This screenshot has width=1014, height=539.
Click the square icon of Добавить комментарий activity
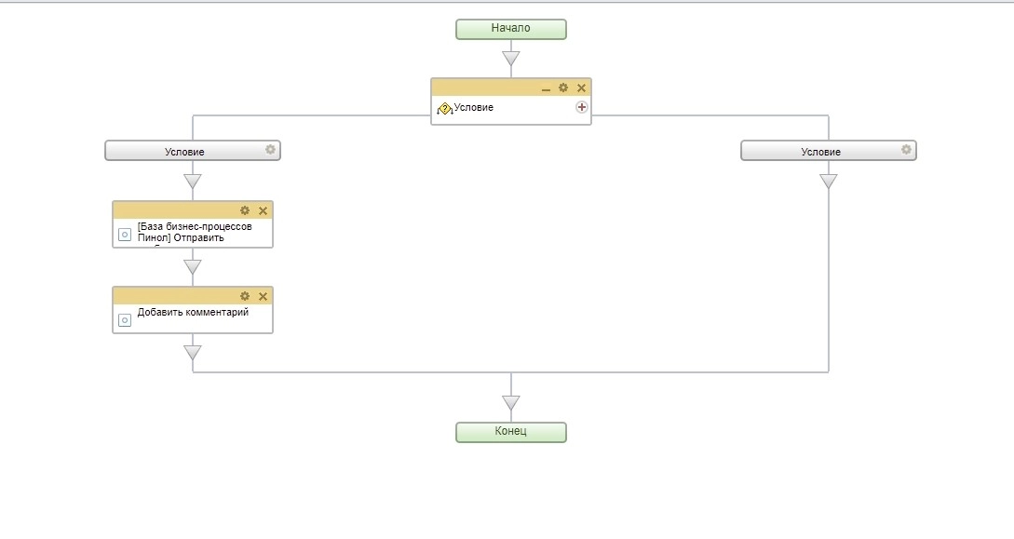click(125, 320)
